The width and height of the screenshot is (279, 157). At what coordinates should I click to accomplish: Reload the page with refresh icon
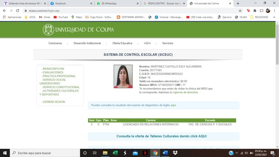click(17, 10)
